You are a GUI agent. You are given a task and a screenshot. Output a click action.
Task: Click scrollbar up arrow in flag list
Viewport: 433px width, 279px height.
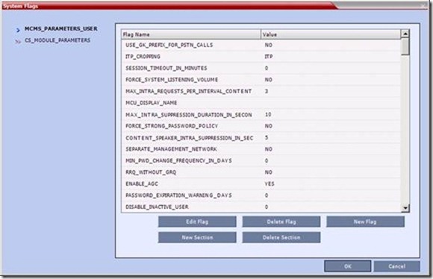click(405, 34)
